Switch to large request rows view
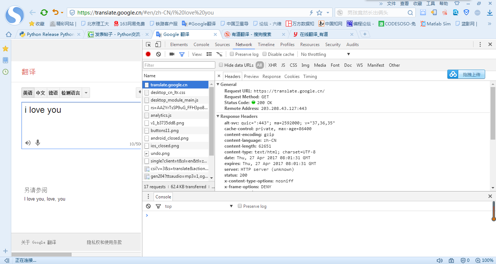This screenshot has width=496, height=264. [209, 54]
